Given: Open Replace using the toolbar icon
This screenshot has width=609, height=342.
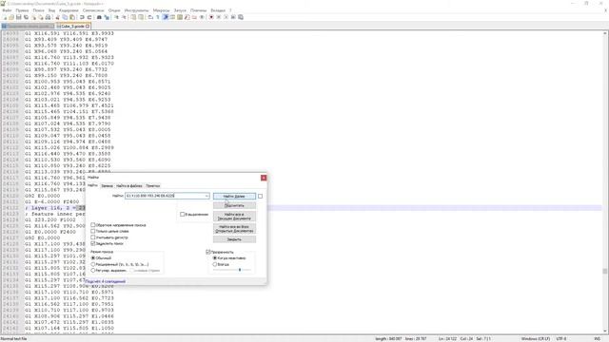Looking at the screenshot, I should 107,17.
